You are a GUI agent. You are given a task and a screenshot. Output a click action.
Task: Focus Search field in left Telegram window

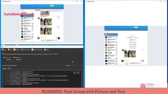tap(27, 10)
